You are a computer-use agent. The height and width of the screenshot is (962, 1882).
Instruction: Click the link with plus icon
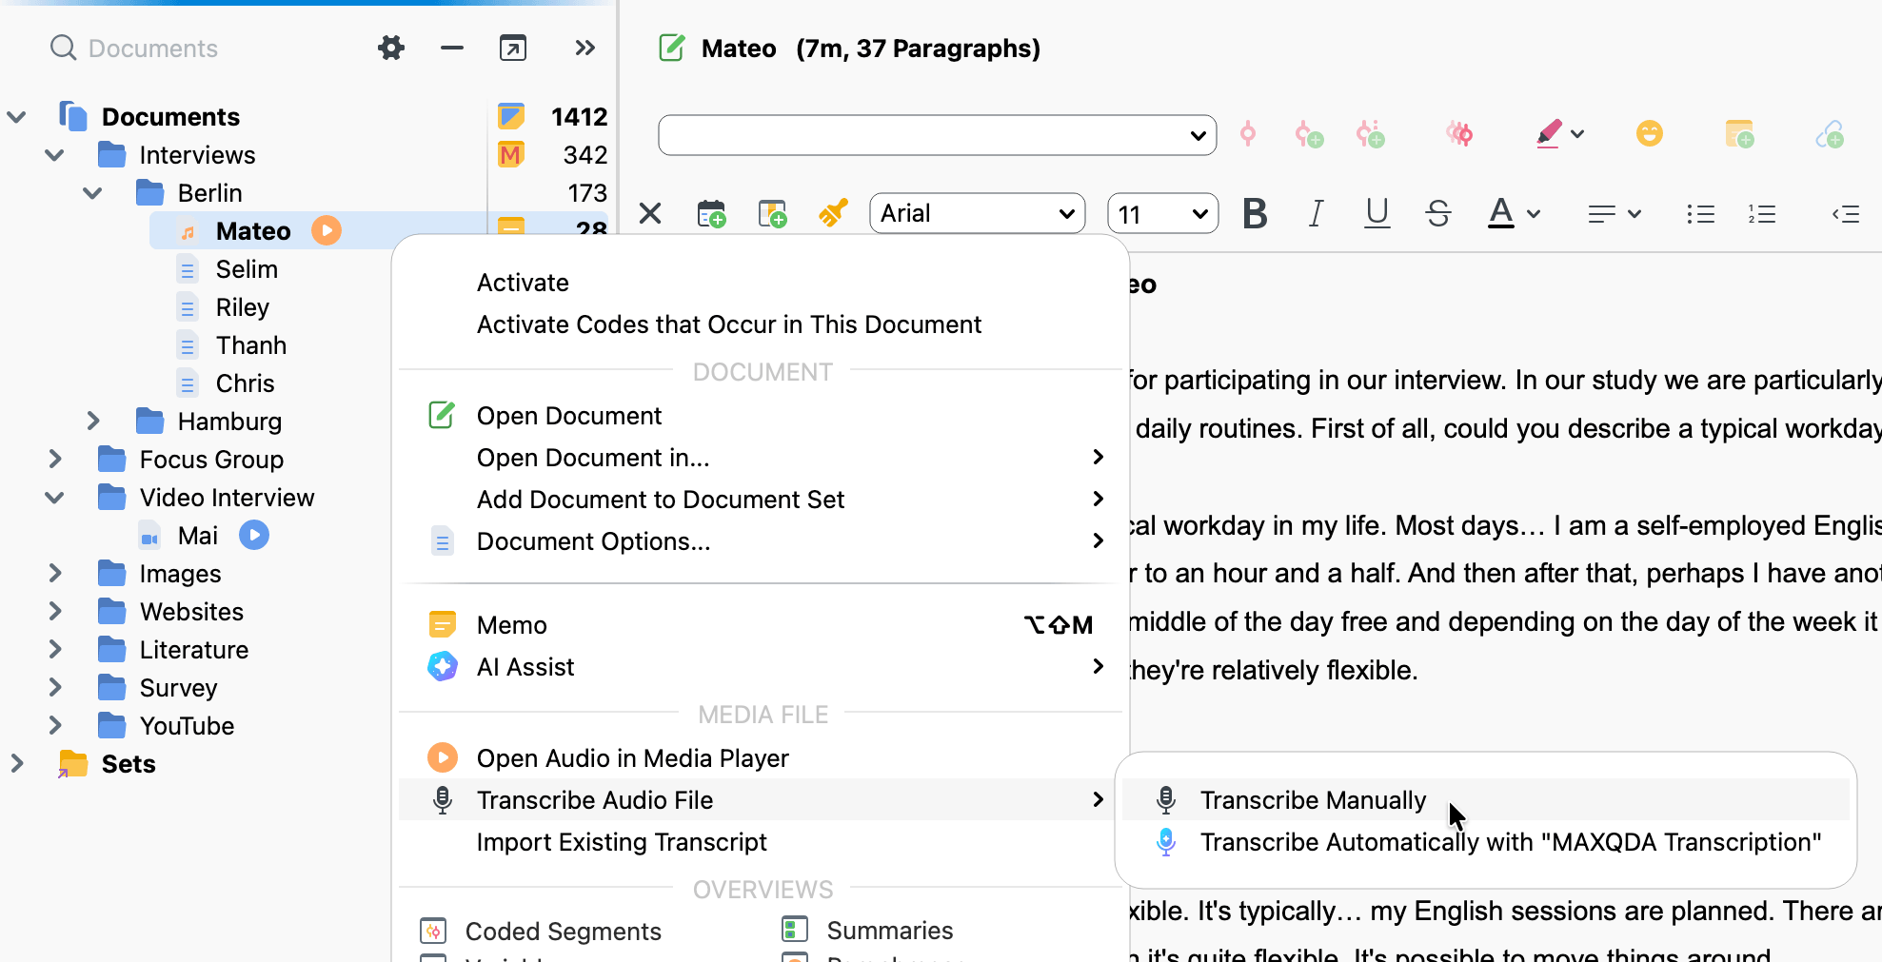click(1830, 134)
